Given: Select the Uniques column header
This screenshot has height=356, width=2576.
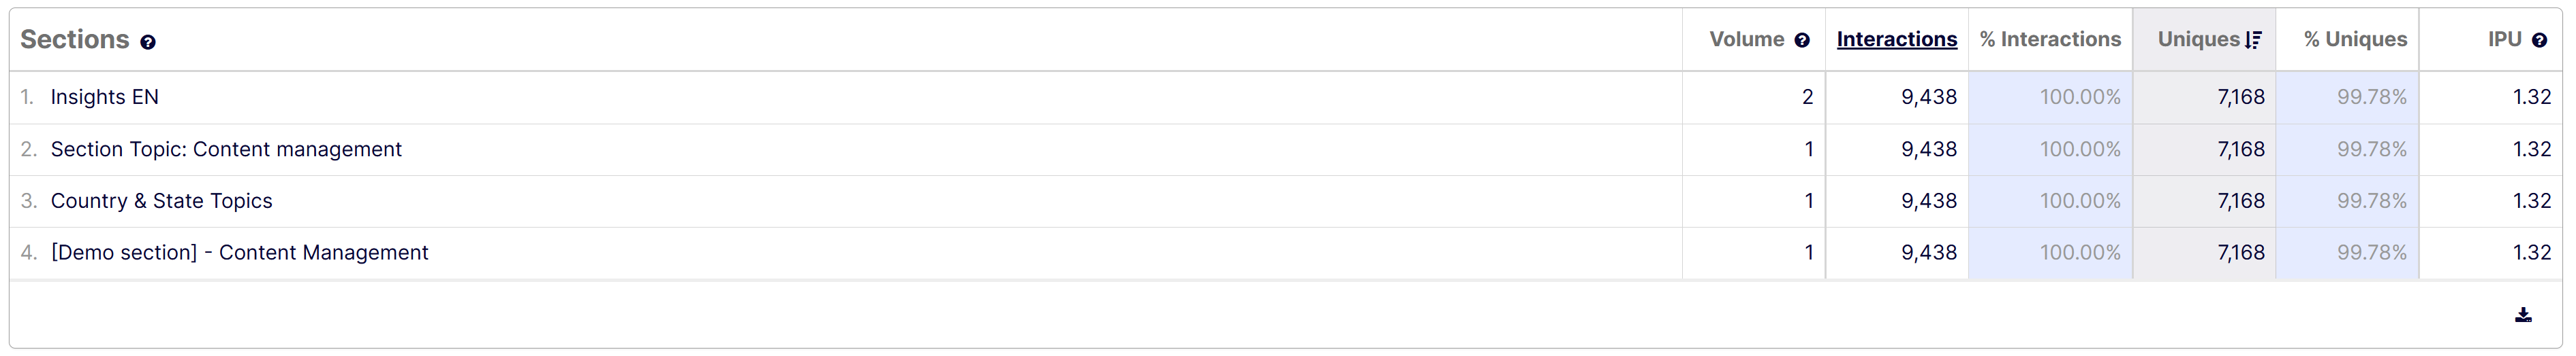Looking at the screenshot, I should click(2198, 40).
